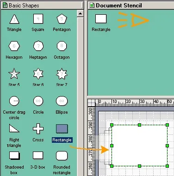Select the Center drag circle shape
Viewport: 174px width, 176px height.
tap(14, 101)
